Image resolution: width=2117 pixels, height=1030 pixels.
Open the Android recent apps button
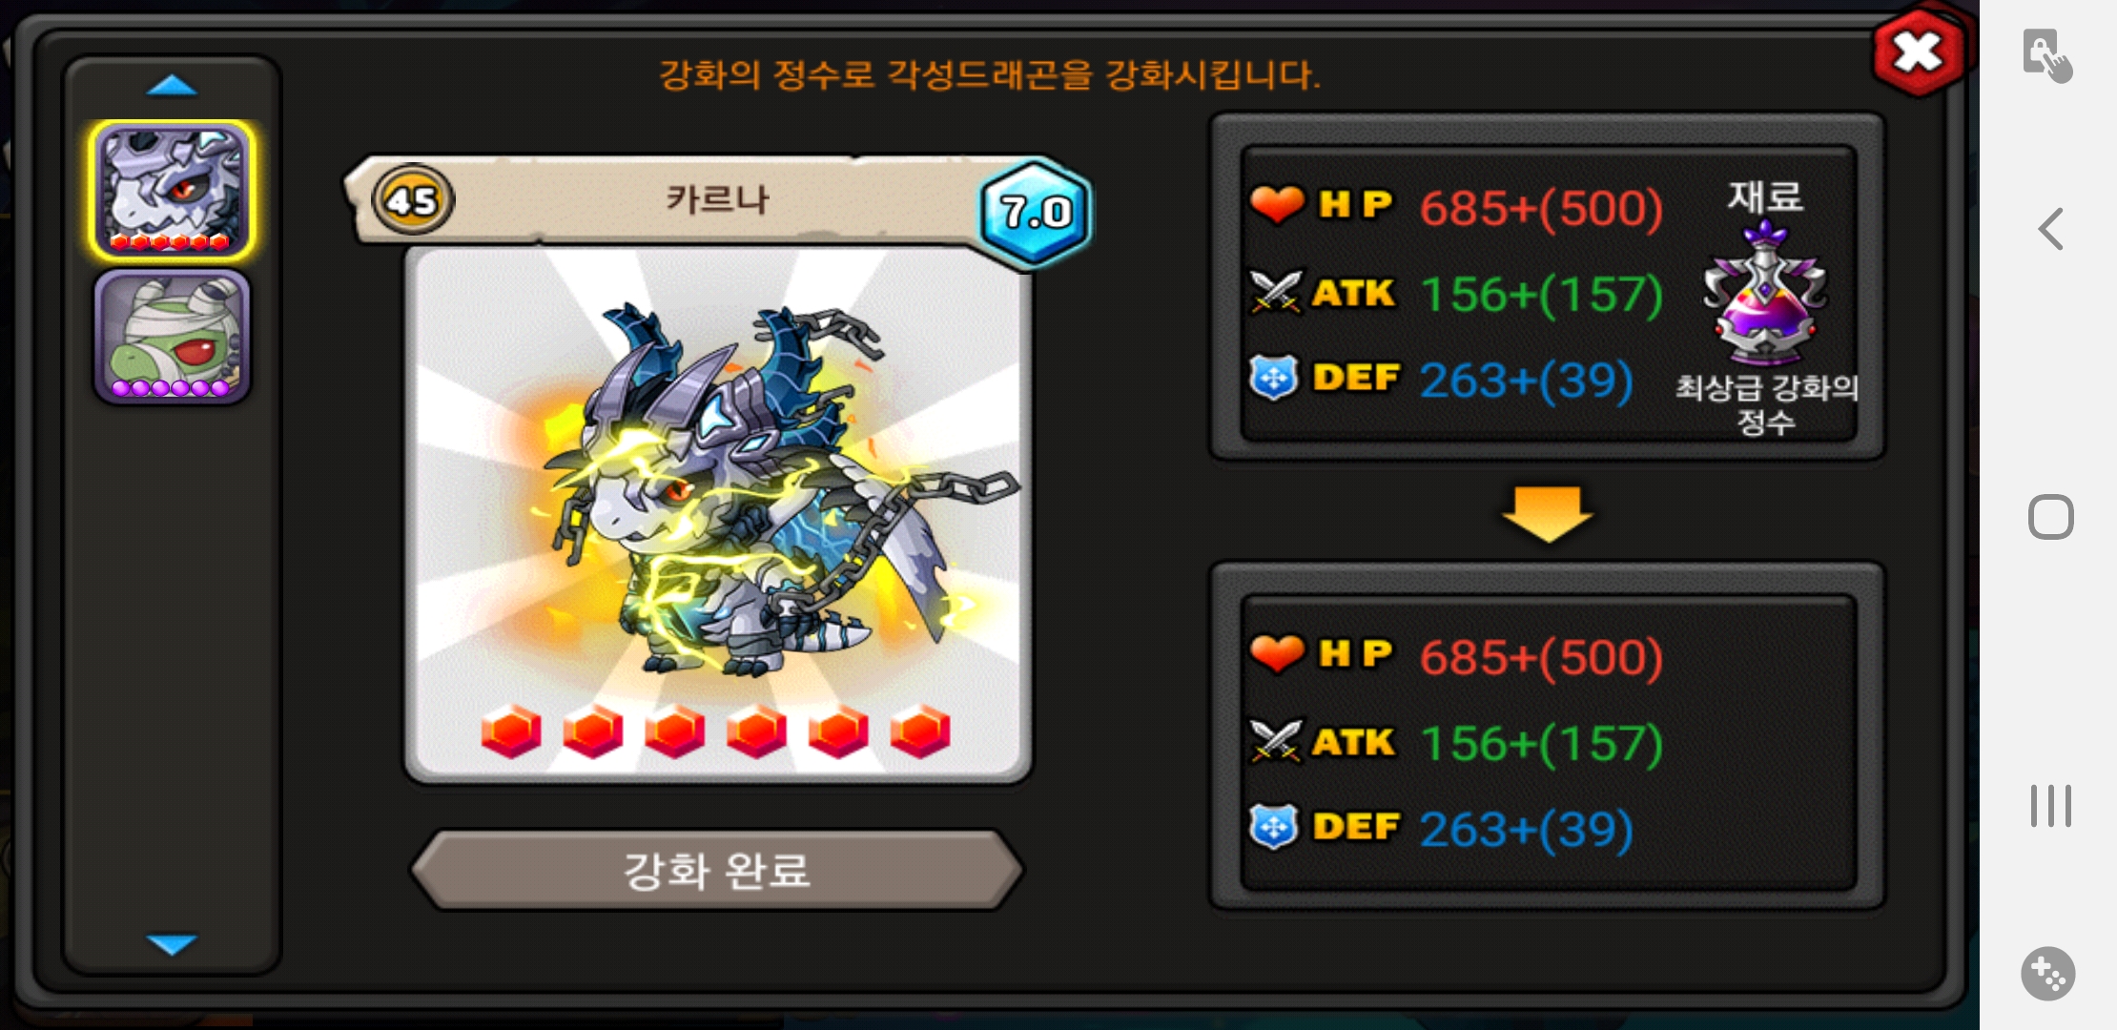click(2050, 806)
